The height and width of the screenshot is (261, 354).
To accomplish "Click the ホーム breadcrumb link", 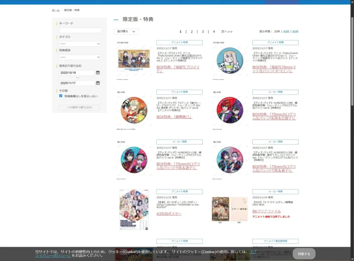I will click(56, 10).
